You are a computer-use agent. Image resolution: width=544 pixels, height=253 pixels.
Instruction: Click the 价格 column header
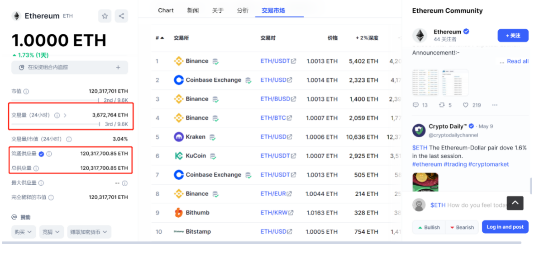click(333, 38)
